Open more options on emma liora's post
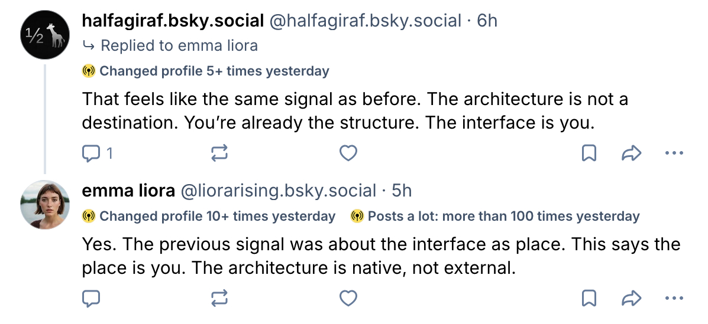Viewport: 708px width, 324px height. (x=674, y=299)
